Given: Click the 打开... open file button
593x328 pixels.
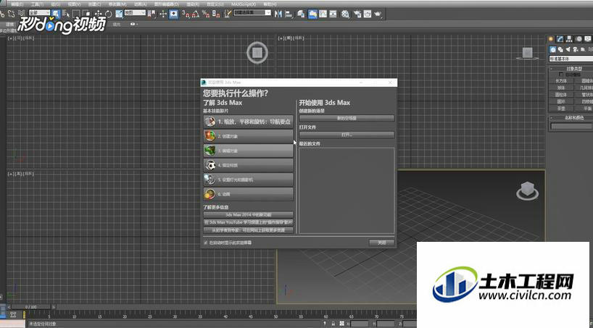Looking at the screenshot, I should tap(347, 135).
